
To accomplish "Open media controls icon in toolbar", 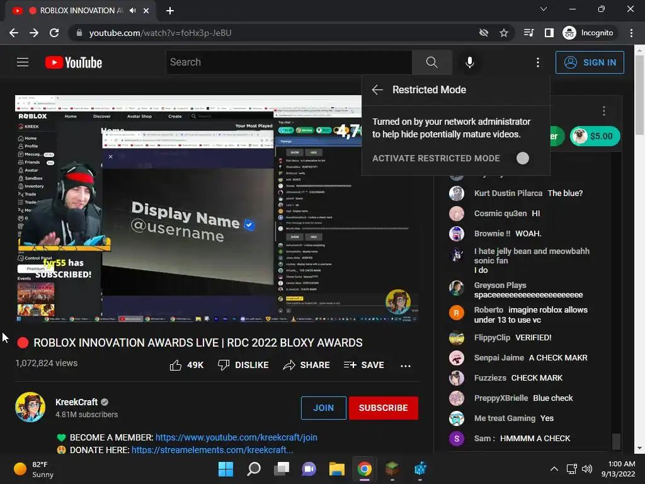I will (x=529, y=33).
